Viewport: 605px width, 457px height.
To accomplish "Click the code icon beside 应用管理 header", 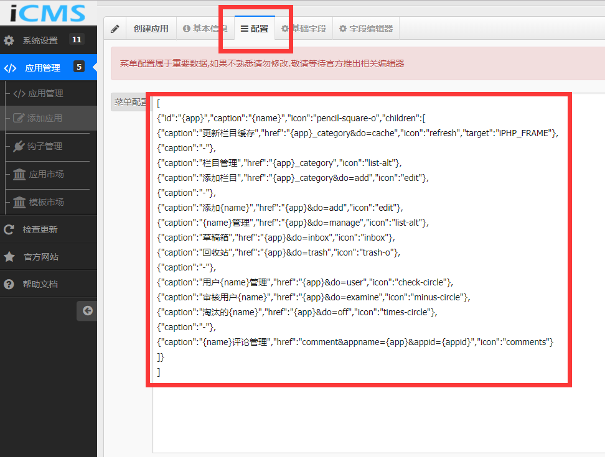I will [10, 68].
